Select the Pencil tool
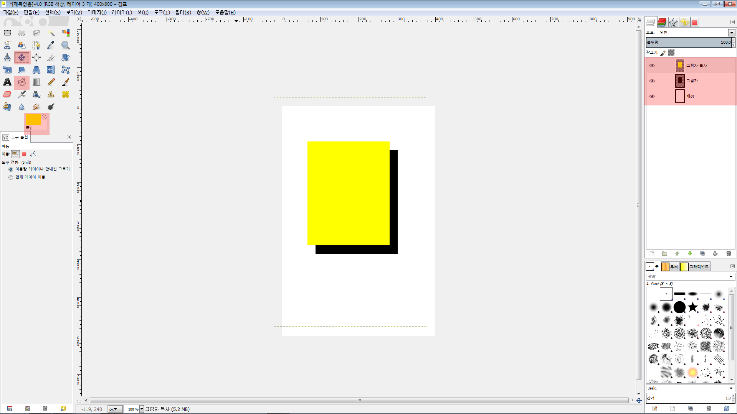Image resolution: width=737 pixels, height=414 pixels. [51, 82]
